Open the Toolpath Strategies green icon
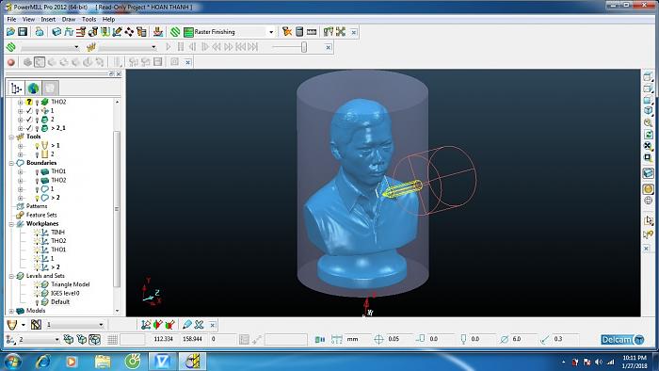 pos(175,32)
